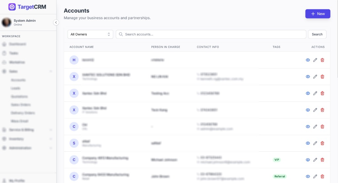
Task: Click the VIP tag badge
Action: (x=277, y=160)
